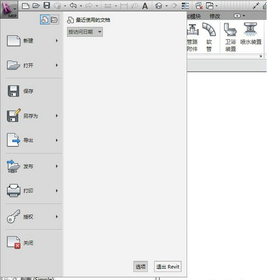Expand the Synchronize dropdown arrow

pyautogui.click(x=65, y=6)
